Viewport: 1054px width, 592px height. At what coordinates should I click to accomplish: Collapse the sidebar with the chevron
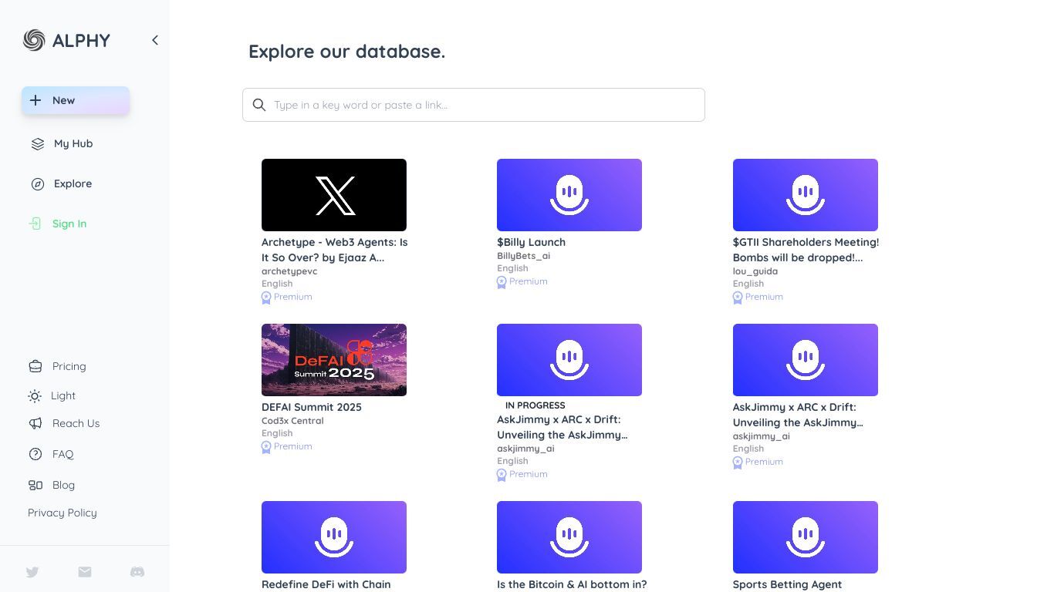[x=155, y=40]
